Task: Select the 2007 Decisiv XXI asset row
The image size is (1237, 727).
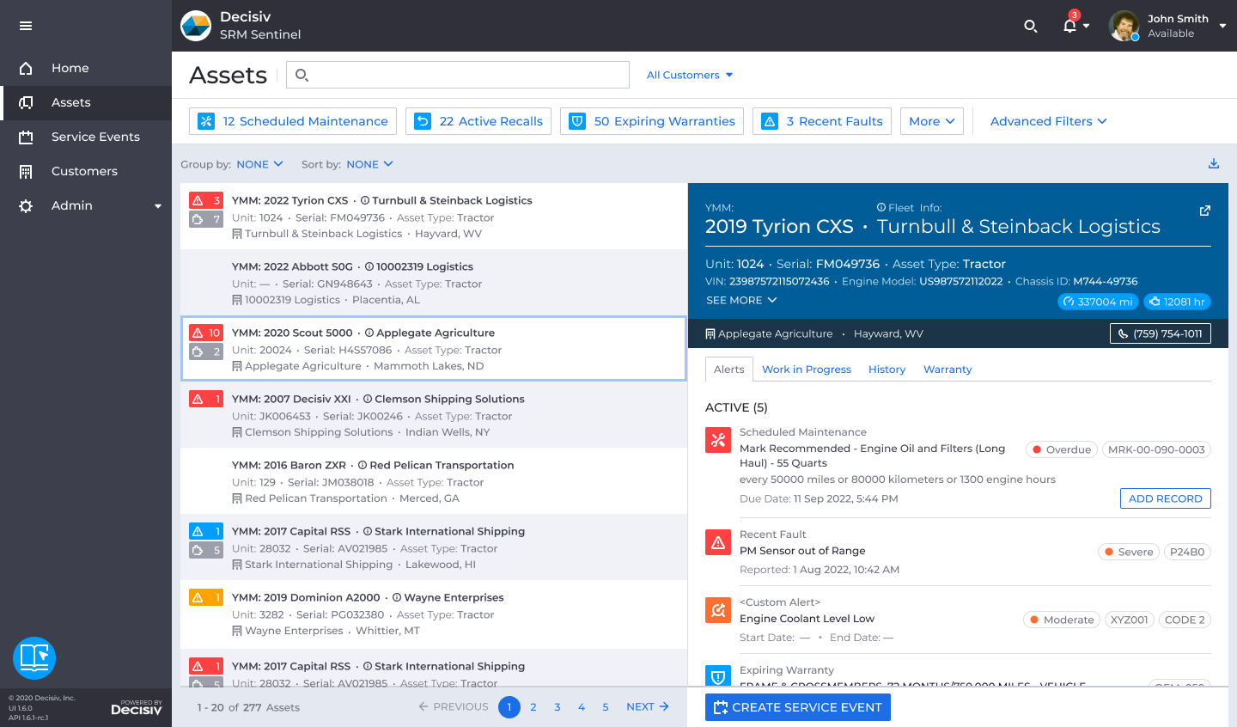Action: click(x=434, y=415)
